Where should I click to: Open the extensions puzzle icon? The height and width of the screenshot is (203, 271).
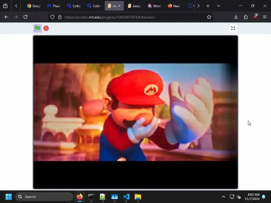(246, 17)
